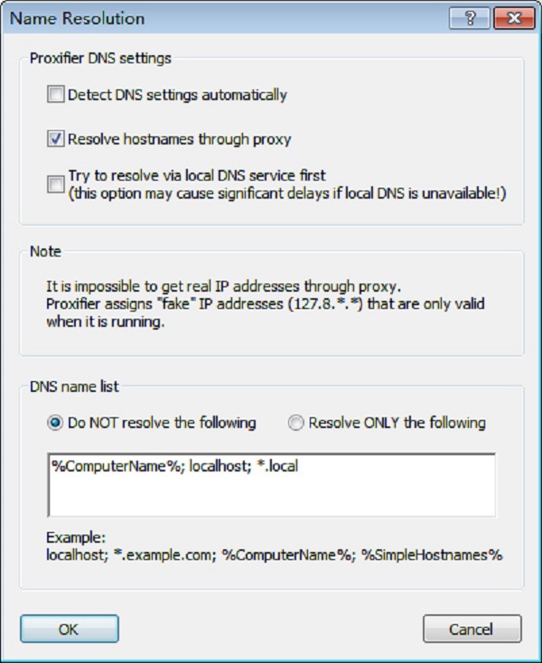Click the Proxifier DNS settings group label
This screenshot has width=542, height=663.
[x=100, y=60]
